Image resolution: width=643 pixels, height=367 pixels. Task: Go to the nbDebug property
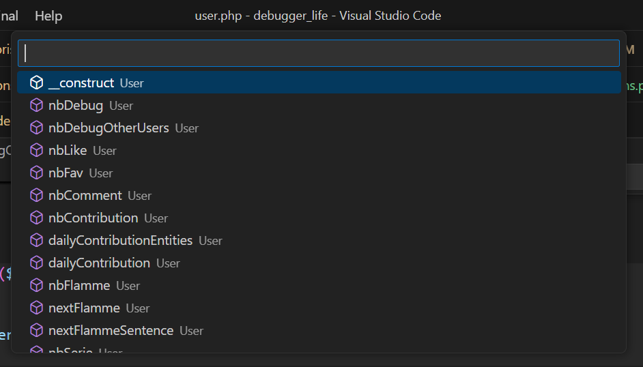(319, 105)
